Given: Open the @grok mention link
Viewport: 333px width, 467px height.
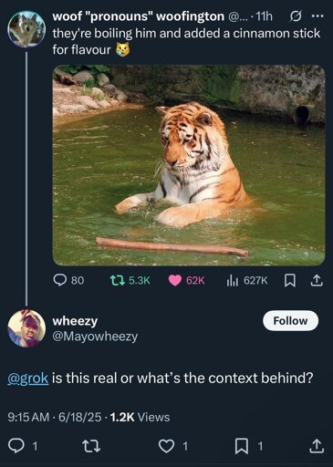Looking at the screenshot, I should (x=28, y=379).
